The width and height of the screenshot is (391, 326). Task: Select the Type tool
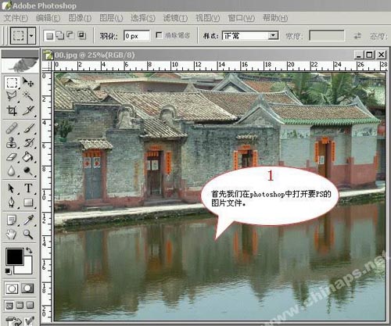coord(28,188)
